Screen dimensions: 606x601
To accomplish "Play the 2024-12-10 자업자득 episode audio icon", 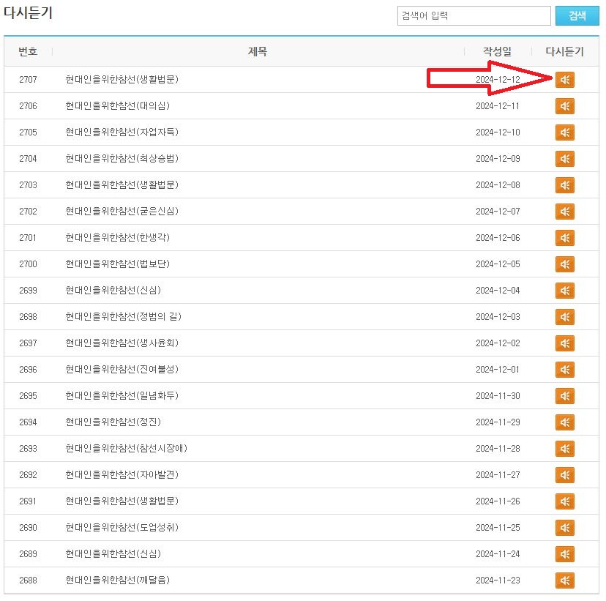I will (x=564, y=132).
